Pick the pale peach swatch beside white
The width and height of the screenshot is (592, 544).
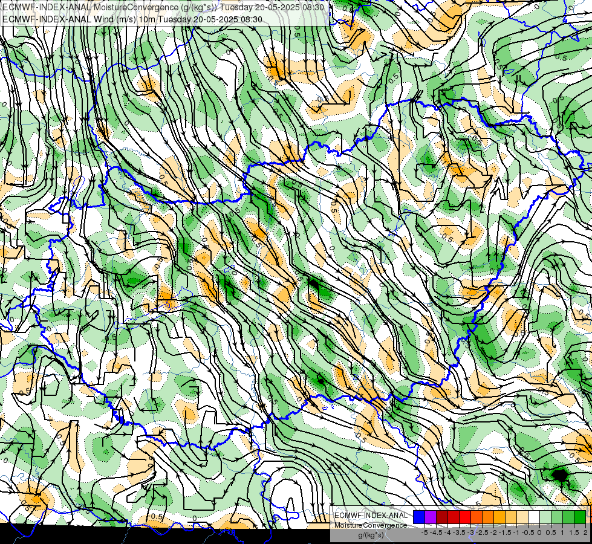click(x=522, y=517)
